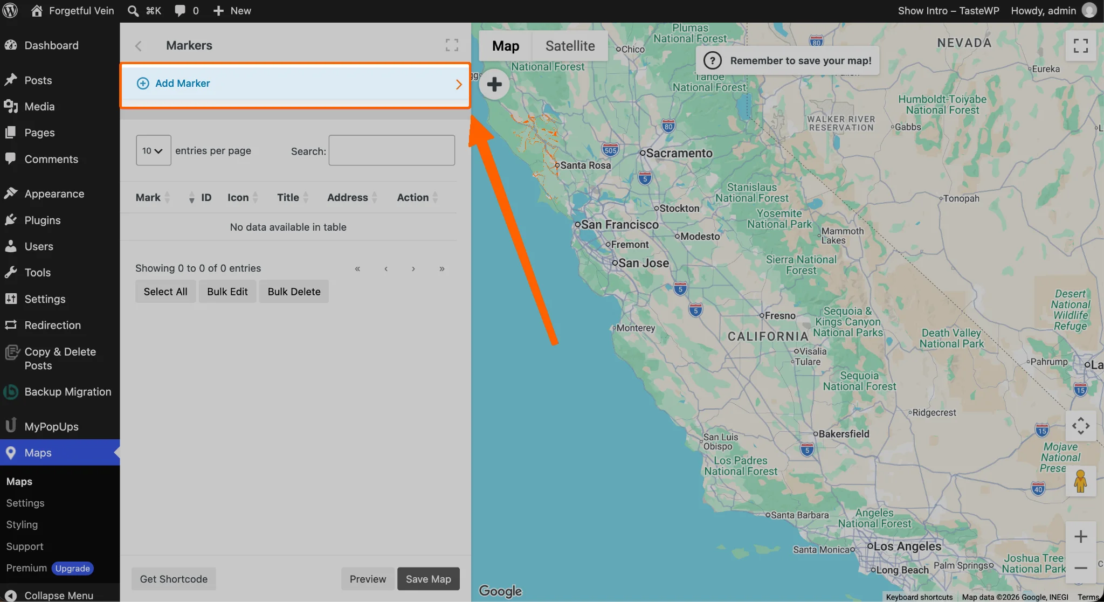Click the Maps location pin icon

pyautogui.click(x=11, y=453)
